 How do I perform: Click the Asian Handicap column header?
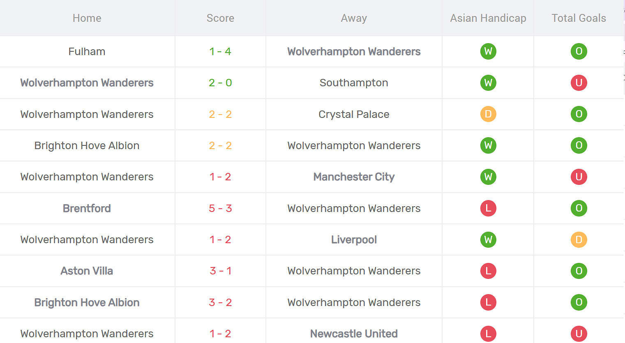coord(488,18)
